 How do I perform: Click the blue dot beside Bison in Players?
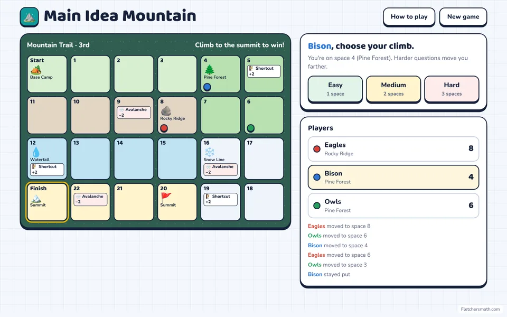(317, 177)
